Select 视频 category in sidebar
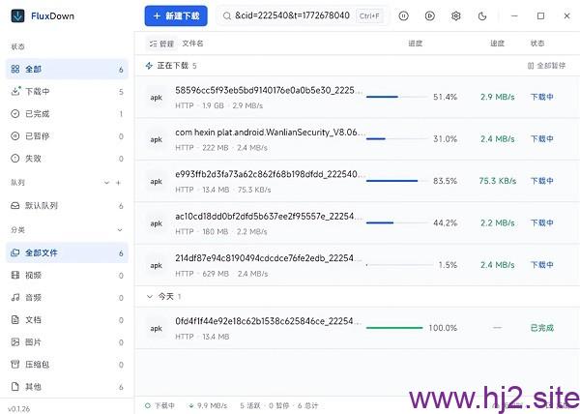Screen dimensions: 580x414 [68, 276]
